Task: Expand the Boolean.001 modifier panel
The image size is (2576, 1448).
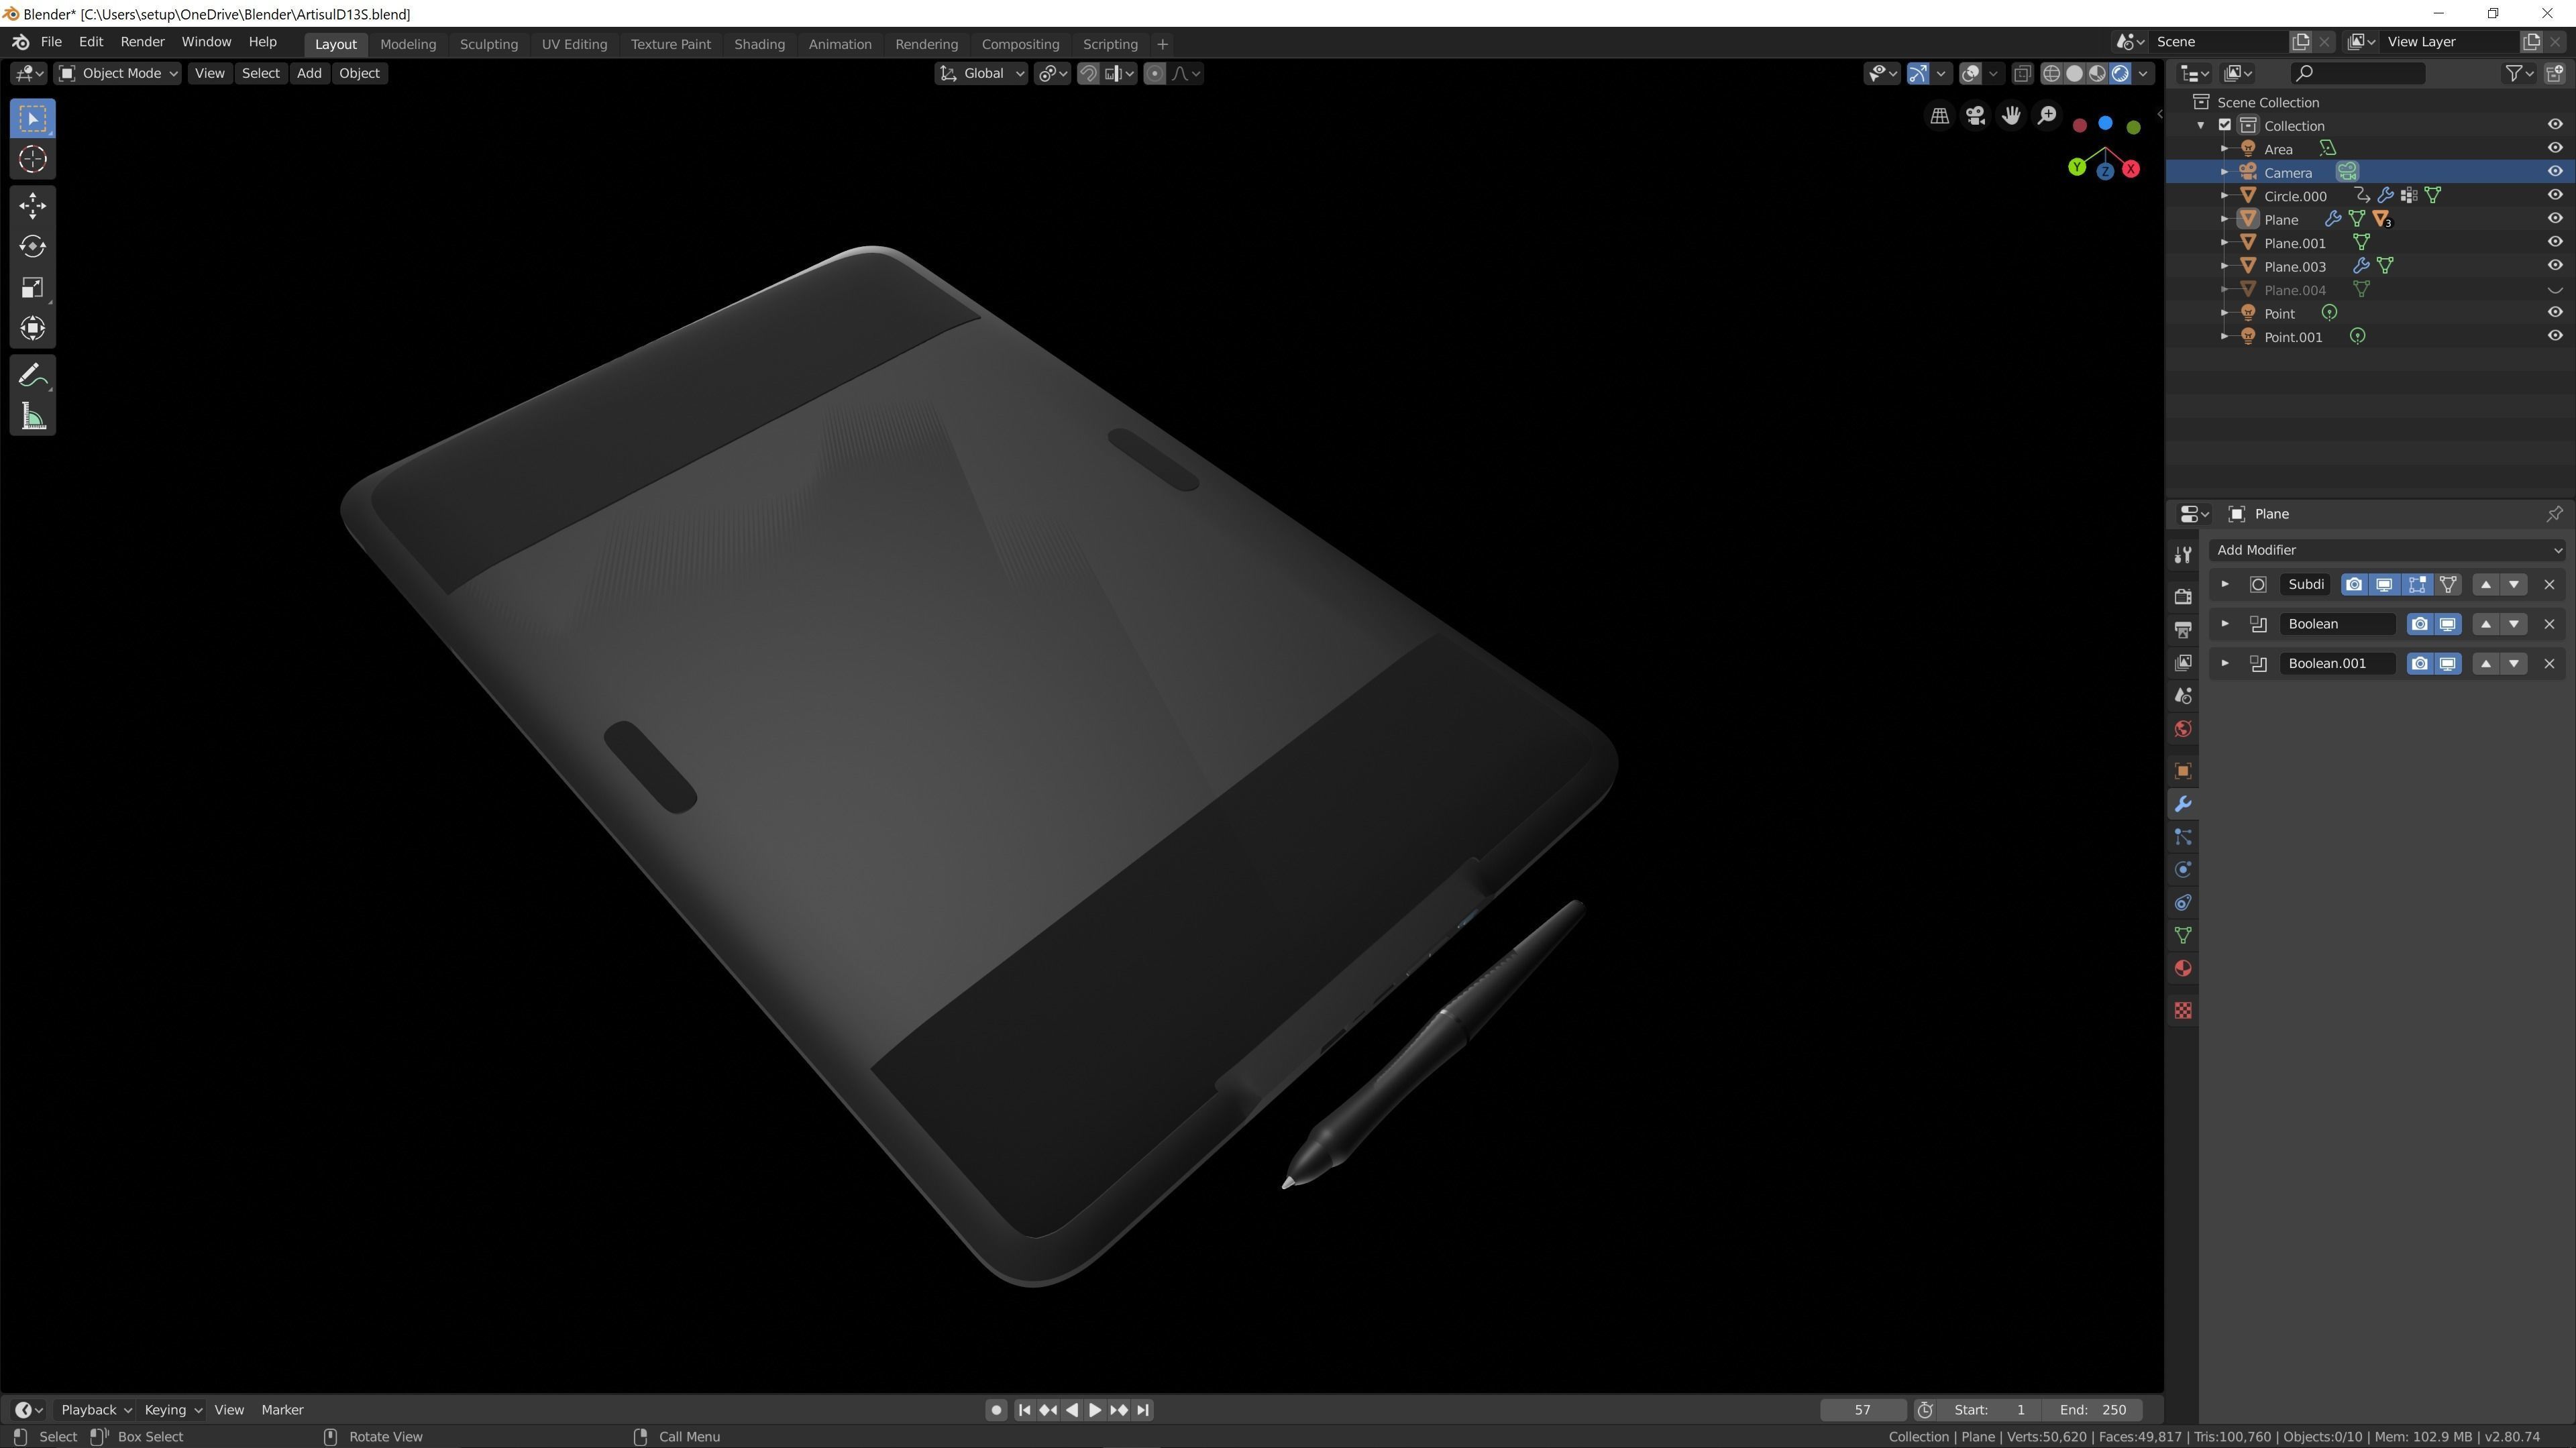Action: pyautogui.click(x=2225, y=663)
